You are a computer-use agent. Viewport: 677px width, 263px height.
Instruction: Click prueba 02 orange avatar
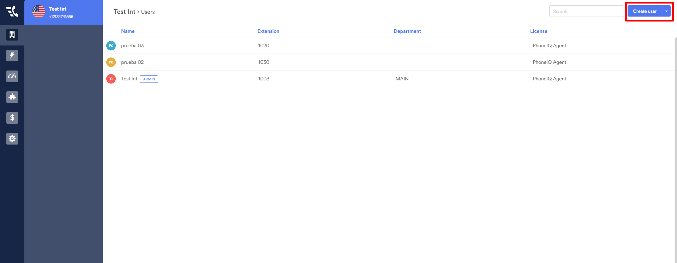point(111,62)
